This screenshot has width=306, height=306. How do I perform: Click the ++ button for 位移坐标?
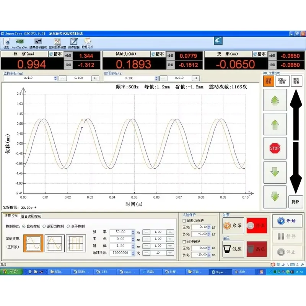[95, 78]
